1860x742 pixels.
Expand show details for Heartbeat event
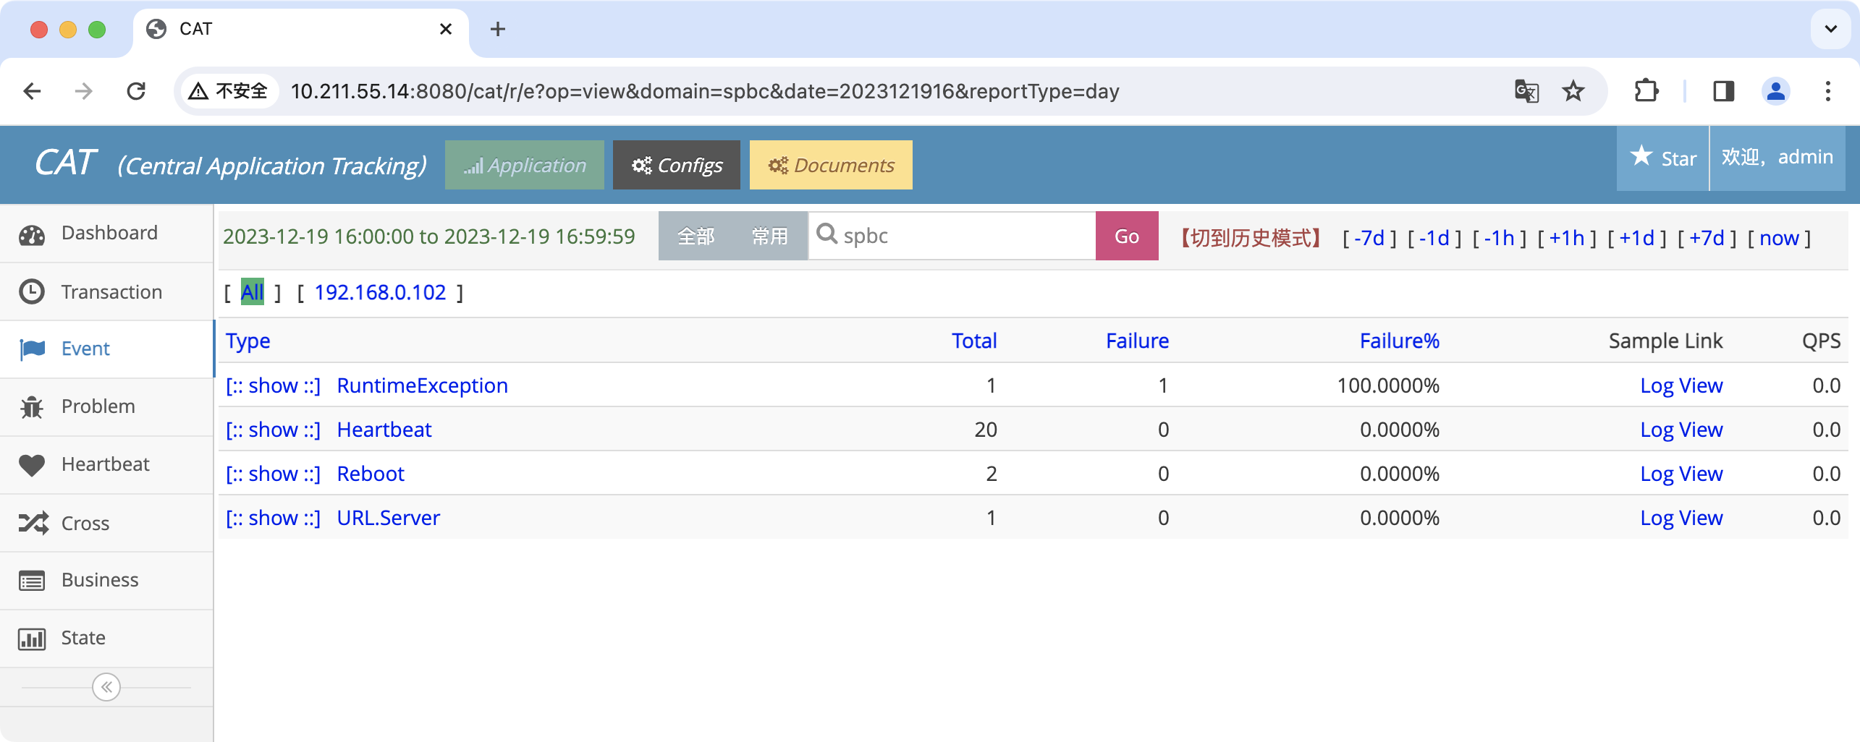(273, 430)
